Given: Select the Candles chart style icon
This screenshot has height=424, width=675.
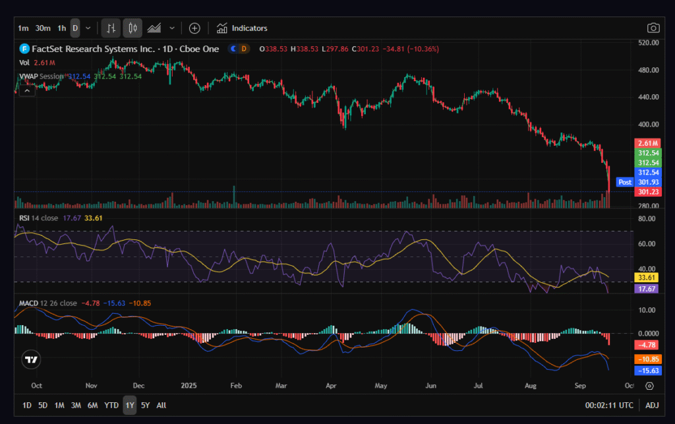Looking at the screenshot, I should tap(132, 28).
